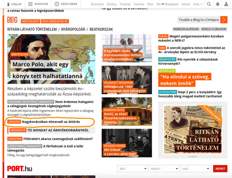The image size is (232, 178).
Task: Click AZ ÉN KUTYÁM tag
Action: (x=168, y=92)
